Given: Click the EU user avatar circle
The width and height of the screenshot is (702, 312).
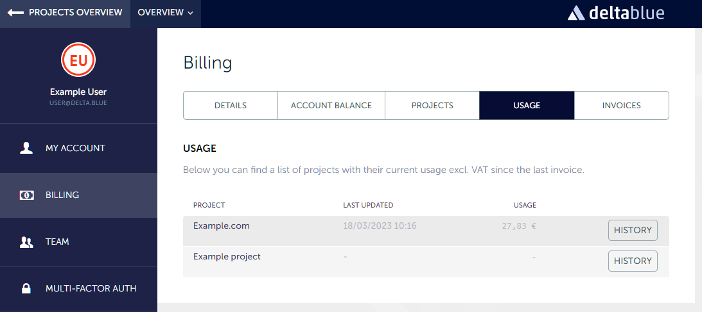Looking at the screenshot, I should pyautogui.click(x=78, y=61).
